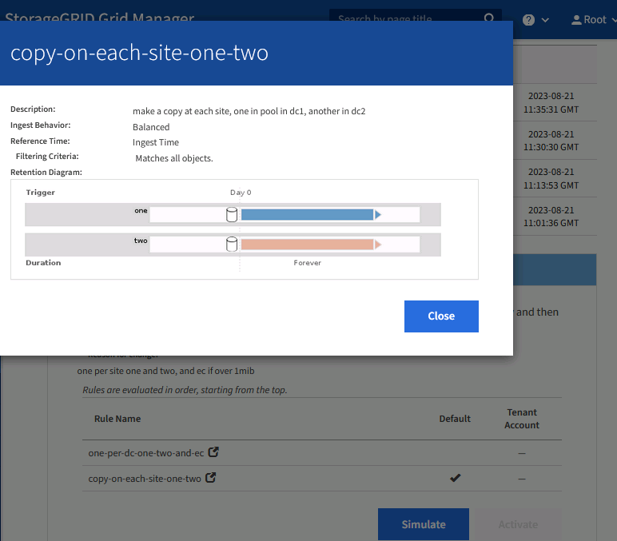
Task: Click rule name copy-on-each-site-one-two in table
Action: click(x=145, y=479)
